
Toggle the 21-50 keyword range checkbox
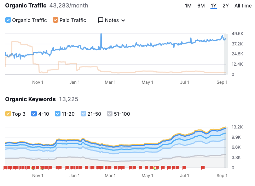(x=84, y=114)
